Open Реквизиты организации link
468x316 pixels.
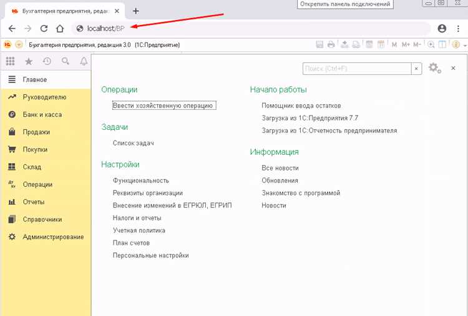(x=147, y=193)
